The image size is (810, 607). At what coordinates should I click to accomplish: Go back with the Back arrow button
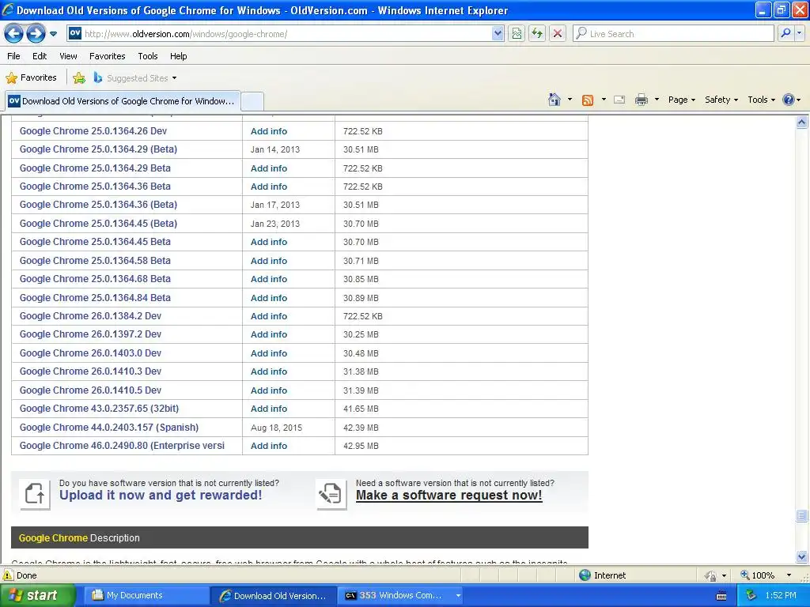point(14,34)
